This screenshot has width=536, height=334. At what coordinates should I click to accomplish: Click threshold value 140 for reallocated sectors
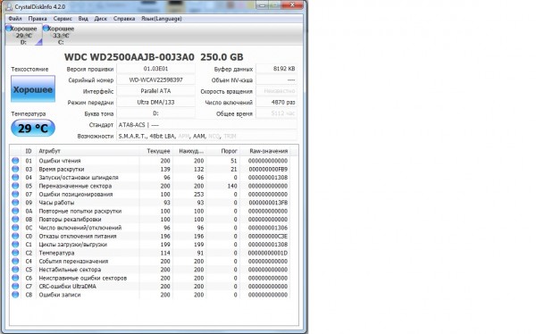pos(232,186)
